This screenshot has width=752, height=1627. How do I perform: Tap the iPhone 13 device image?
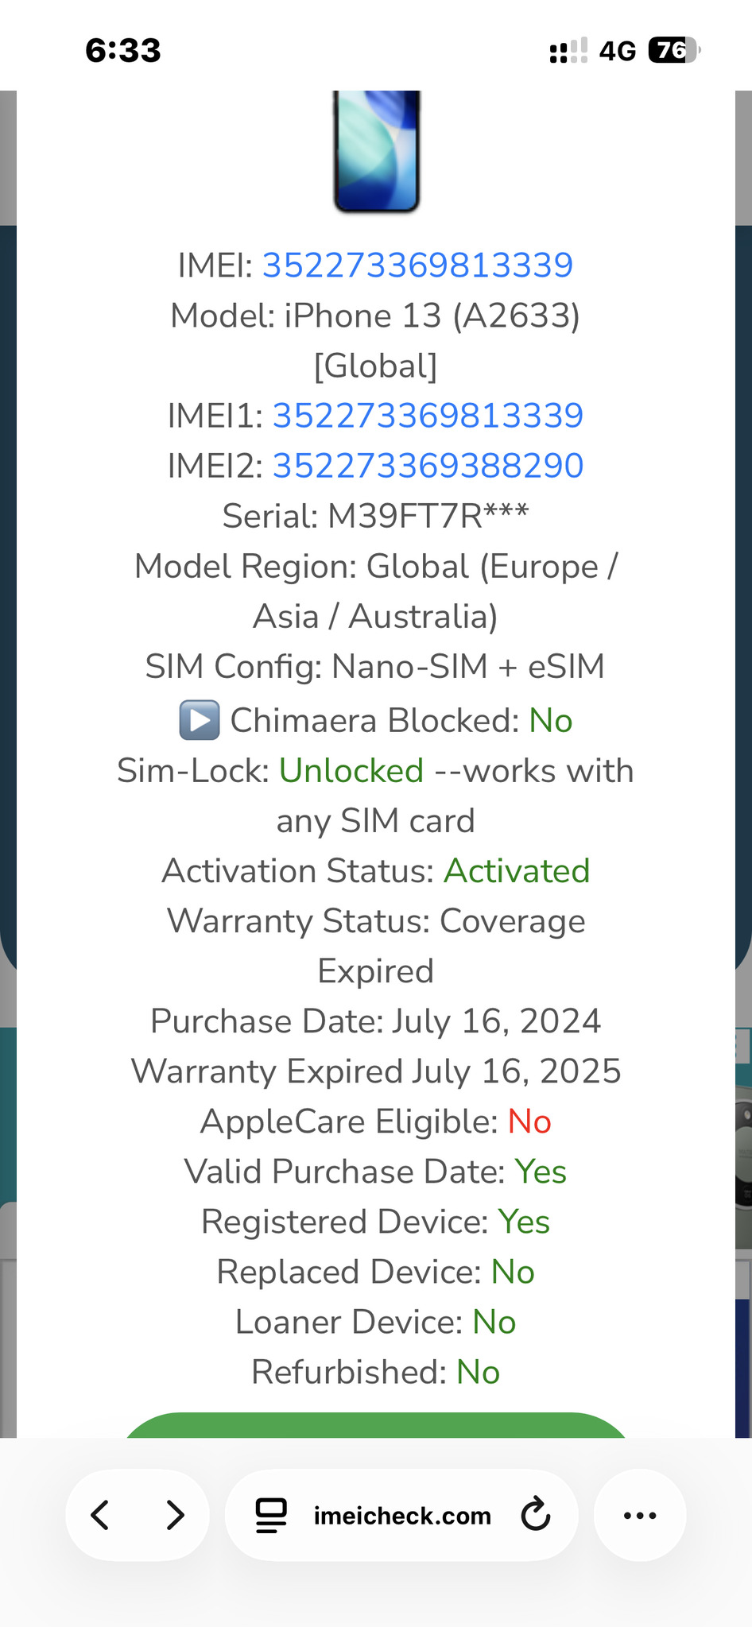tap(376, 151)
